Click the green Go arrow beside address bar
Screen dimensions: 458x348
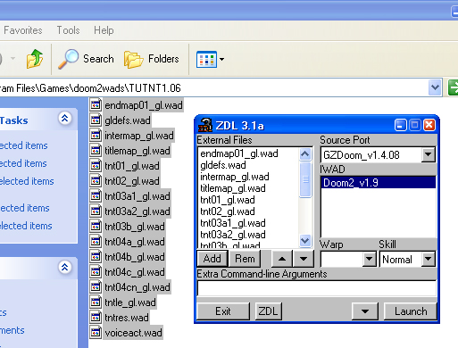coord(454,87)
